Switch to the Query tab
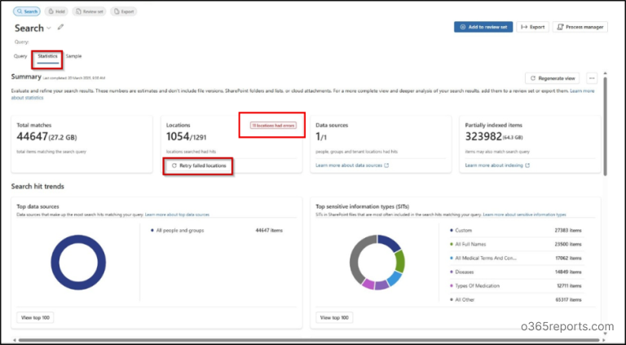This screenshot has width=626, height=345. (x=20, y=56)
